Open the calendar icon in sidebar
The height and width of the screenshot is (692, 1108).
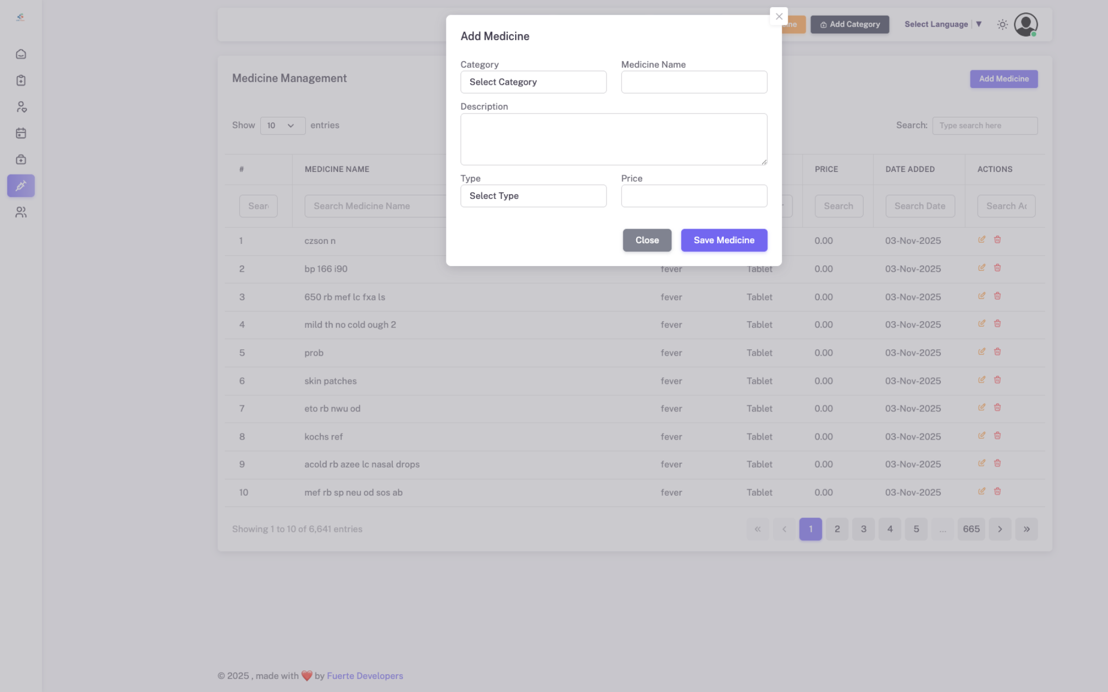pyautogui.click(x=21, y=133)
